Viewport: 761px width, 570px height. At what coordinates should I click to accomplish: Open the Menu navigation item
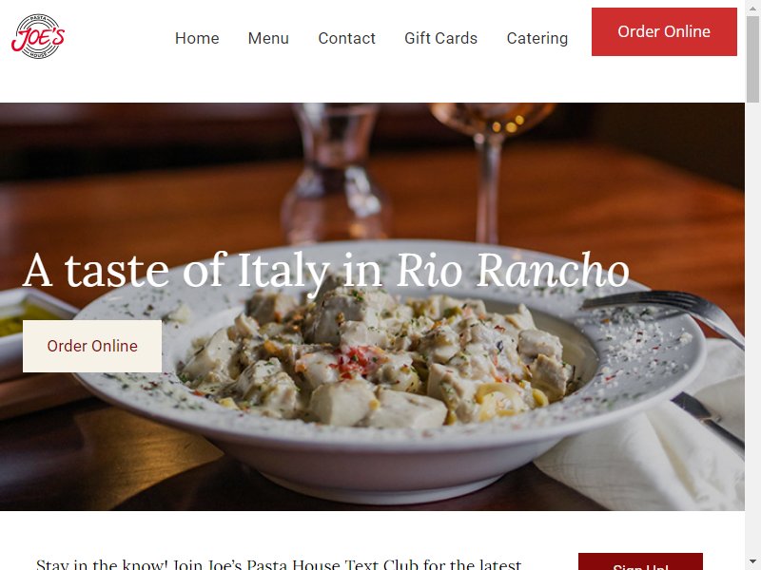(x=268, y=38)
